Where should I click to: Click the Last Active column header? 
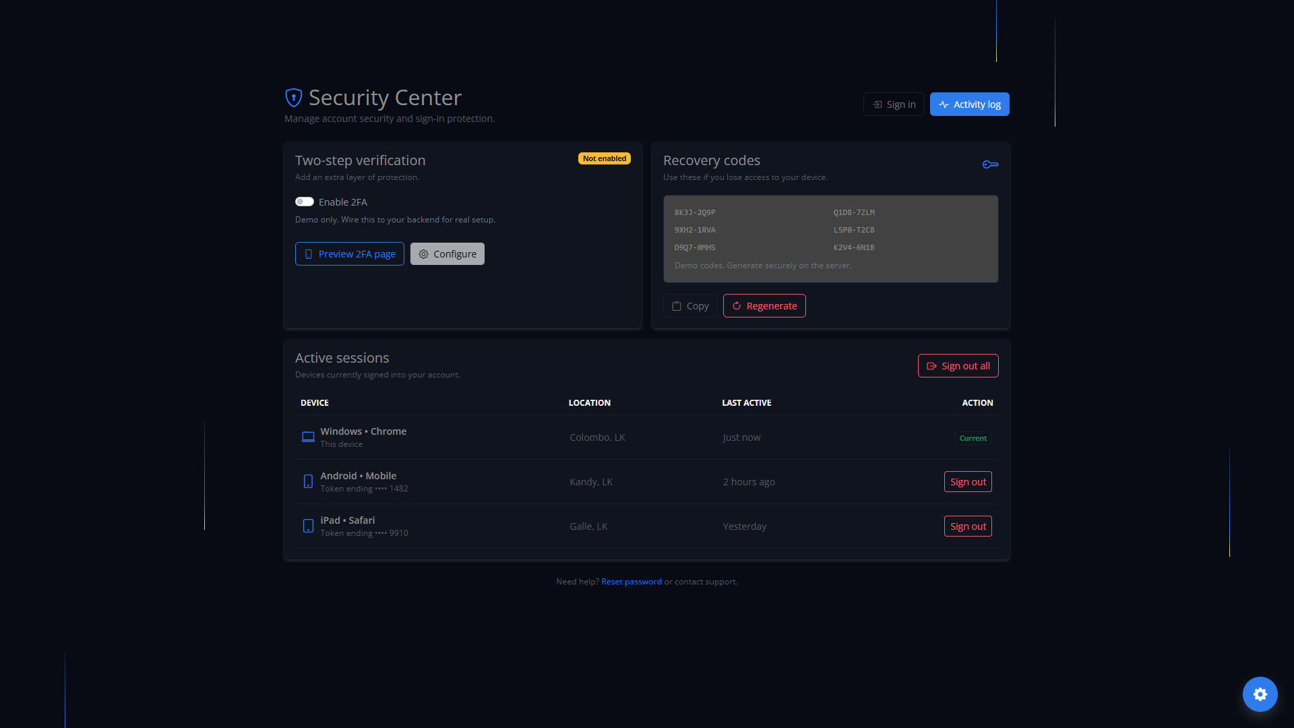746,403
